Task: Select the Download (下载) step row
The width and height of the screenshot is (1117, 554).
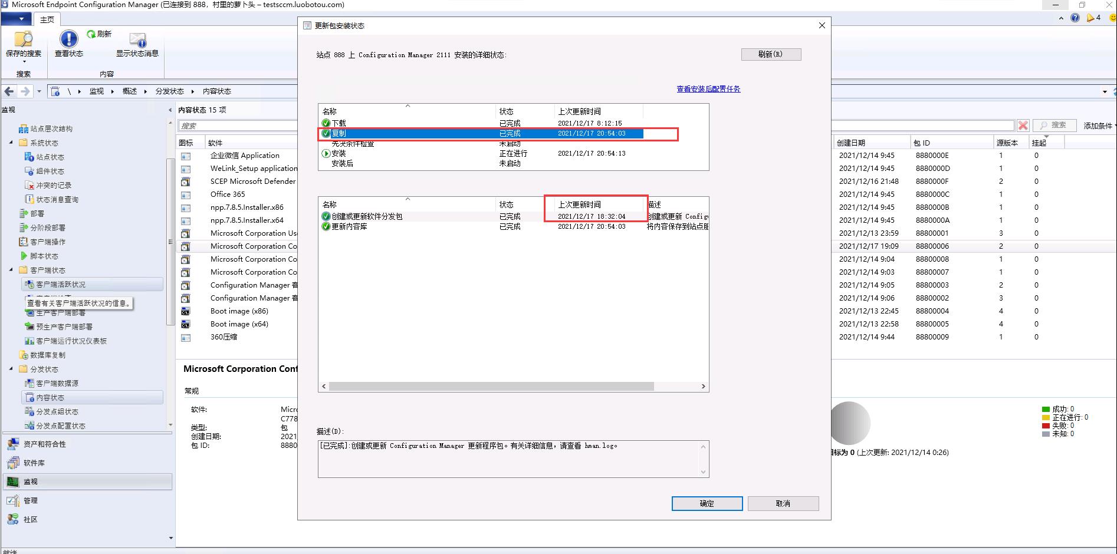Action: click(x=482, y=123)
